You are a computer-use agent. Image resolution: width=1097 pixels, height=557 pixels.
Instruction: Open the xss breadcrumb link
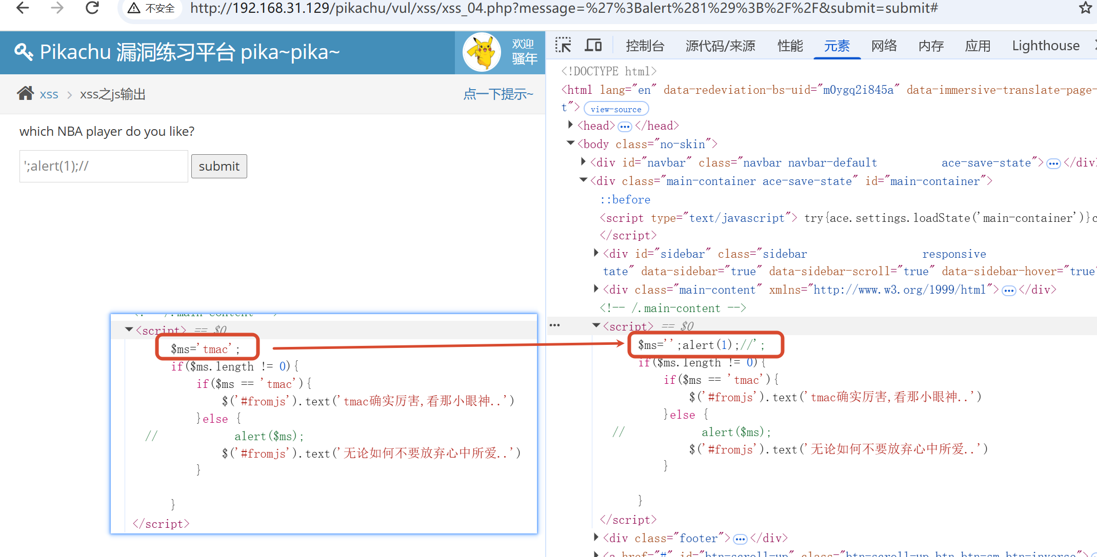point(49,94)
